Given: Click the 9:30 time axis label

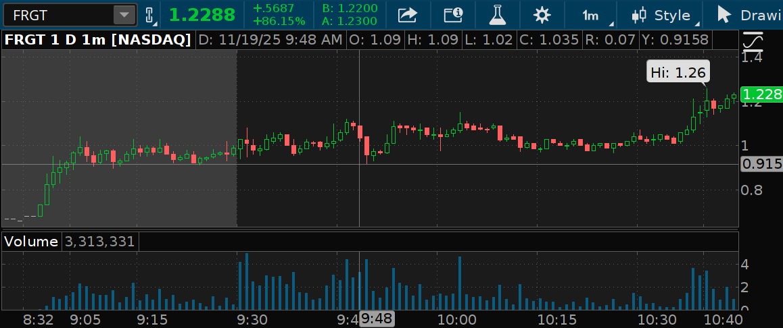Looking at the screenshot, I should 252,319.
